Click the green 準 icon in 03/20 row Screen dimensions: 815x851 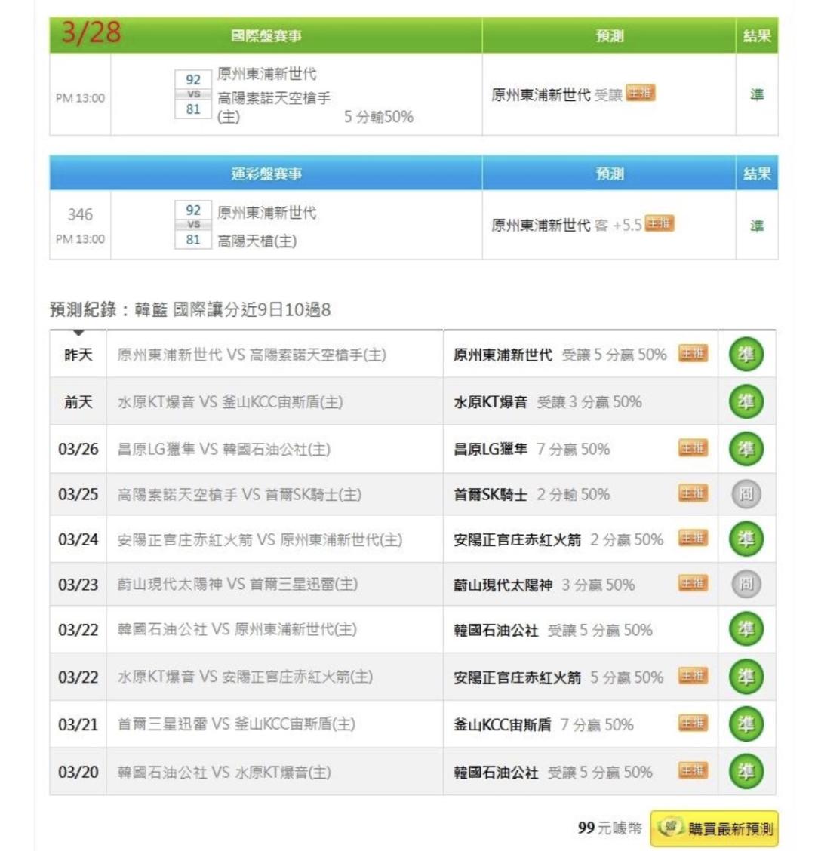[x=746, y=771]
